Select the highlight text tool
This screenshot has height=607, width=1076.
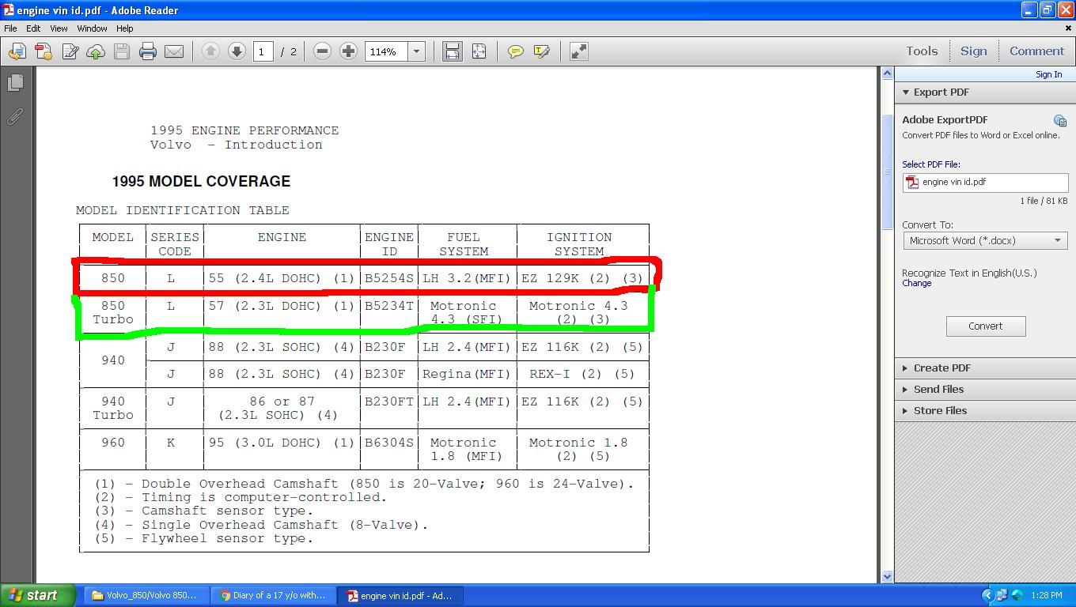542,51
